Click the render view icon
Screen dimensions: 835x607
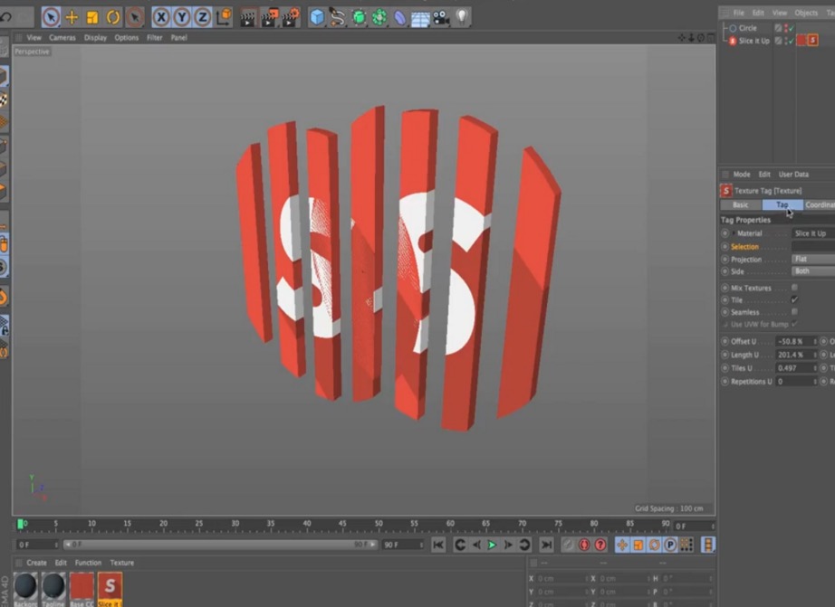pos(245,15)
